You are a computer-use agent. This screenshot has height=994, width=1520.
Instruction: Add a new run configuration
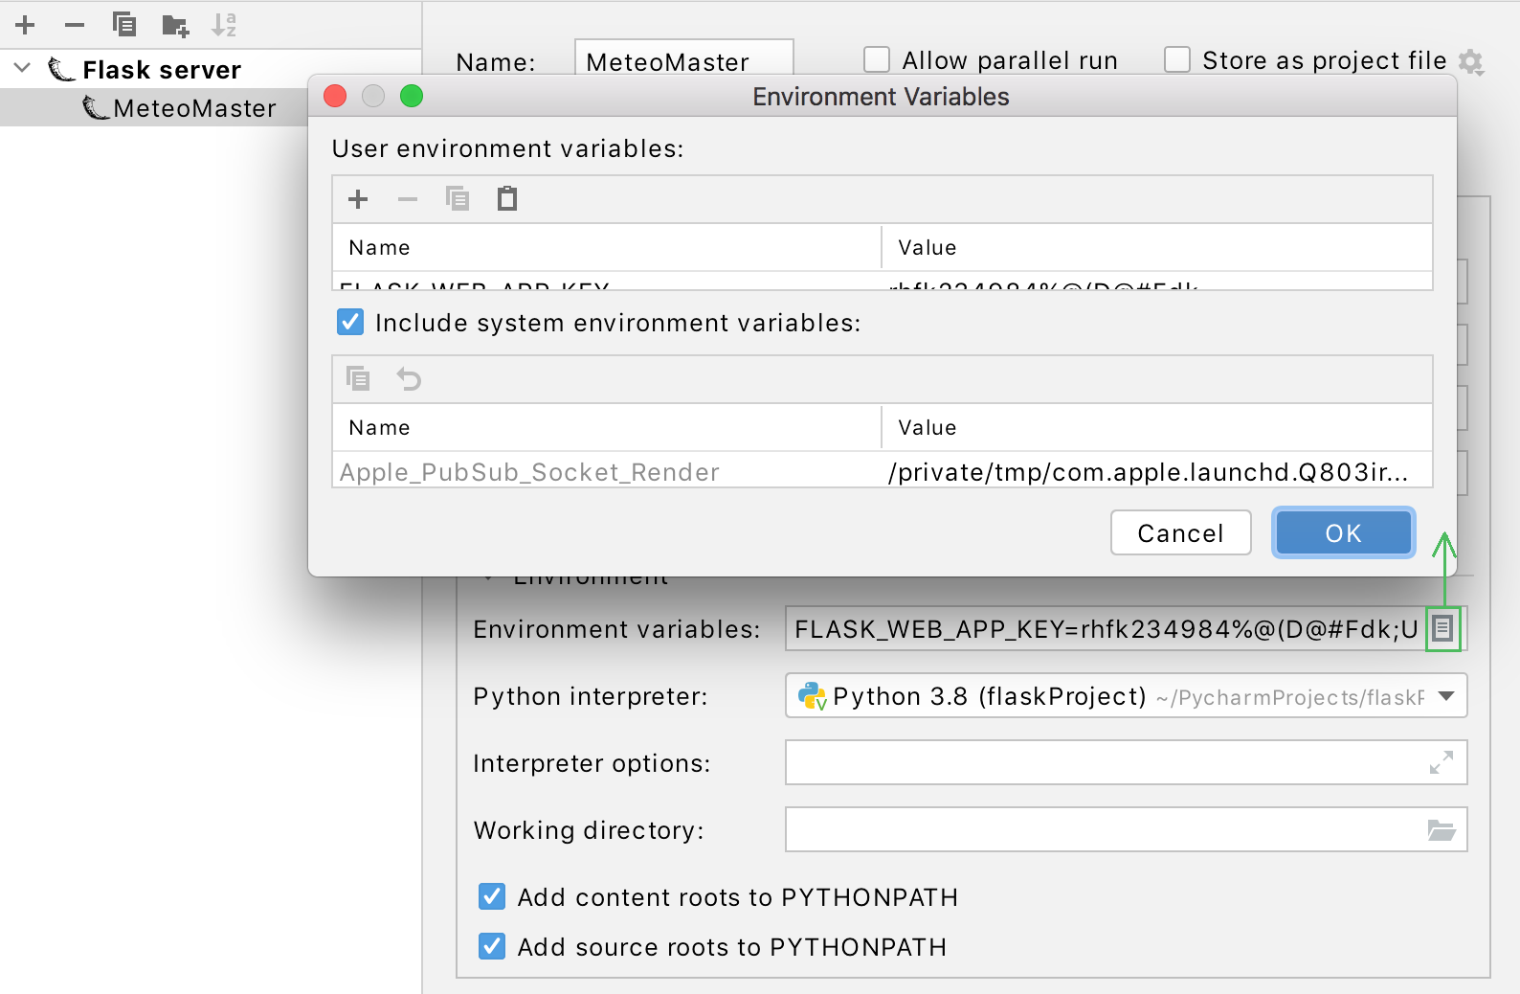25,25
